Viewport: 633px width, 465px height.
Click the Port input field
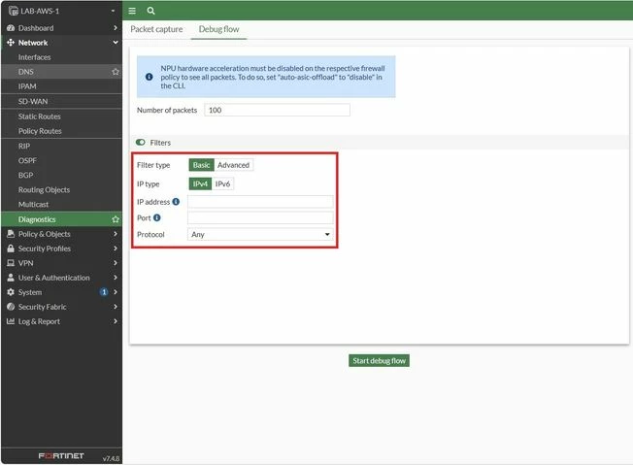tap(260, 217)
